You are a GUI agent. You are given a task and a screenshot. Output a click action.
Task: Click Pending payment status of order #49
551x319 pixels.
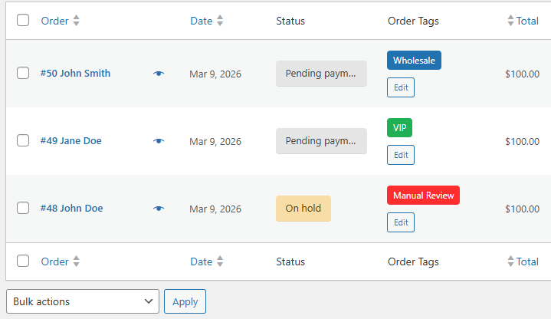[321, 141]
